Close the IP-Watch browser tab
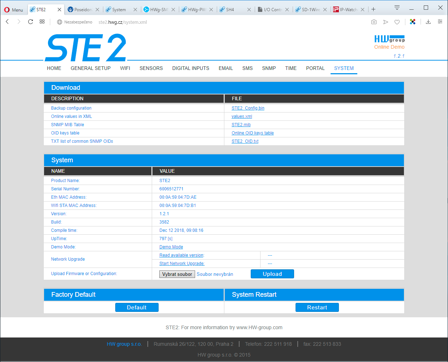The height and width of the screenshot is (362, 448). point(362,10)
